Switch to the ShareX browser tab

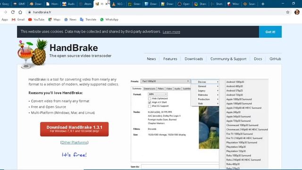click(x=201, y=4)
